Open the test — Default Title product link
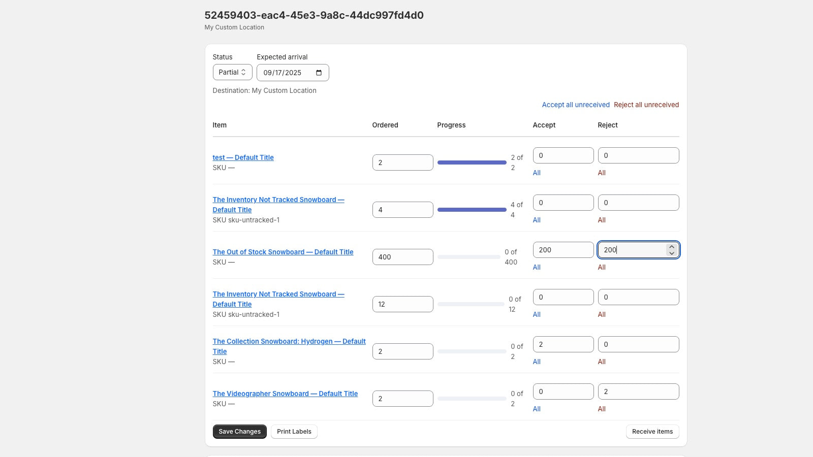This screenshot has width=813, height=457. tap(243, 157)
